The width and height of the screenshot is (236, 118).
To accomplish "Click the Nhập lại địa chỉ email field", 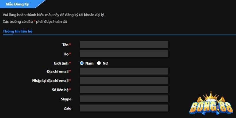I will (124, 80).
